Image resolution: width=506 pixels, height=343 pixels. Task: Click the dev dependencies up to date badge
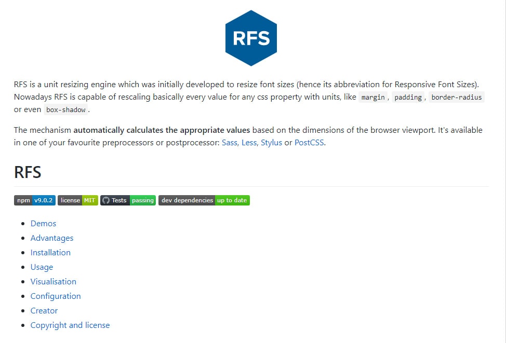point(204,200)
